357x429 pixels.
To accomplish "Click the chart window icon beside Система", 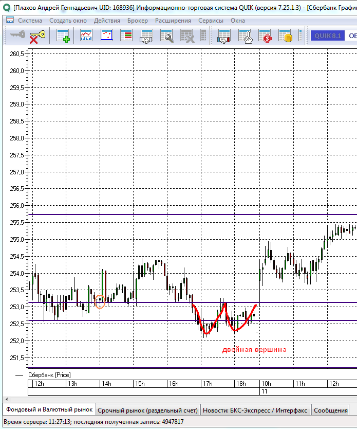I will 10,20.
